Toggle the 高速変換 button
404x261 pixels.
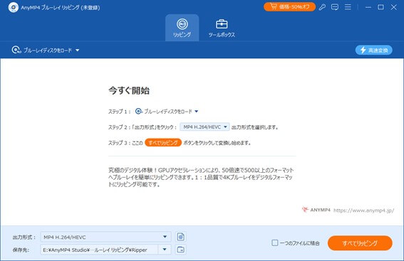374,50
